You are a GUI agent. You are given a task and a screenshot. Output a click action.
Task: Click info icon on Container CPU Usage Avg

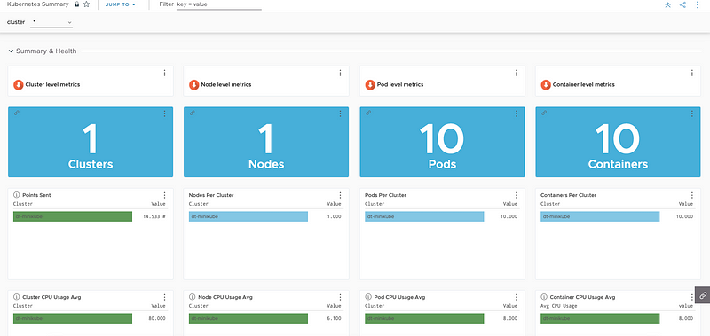[x=544, y=297]
